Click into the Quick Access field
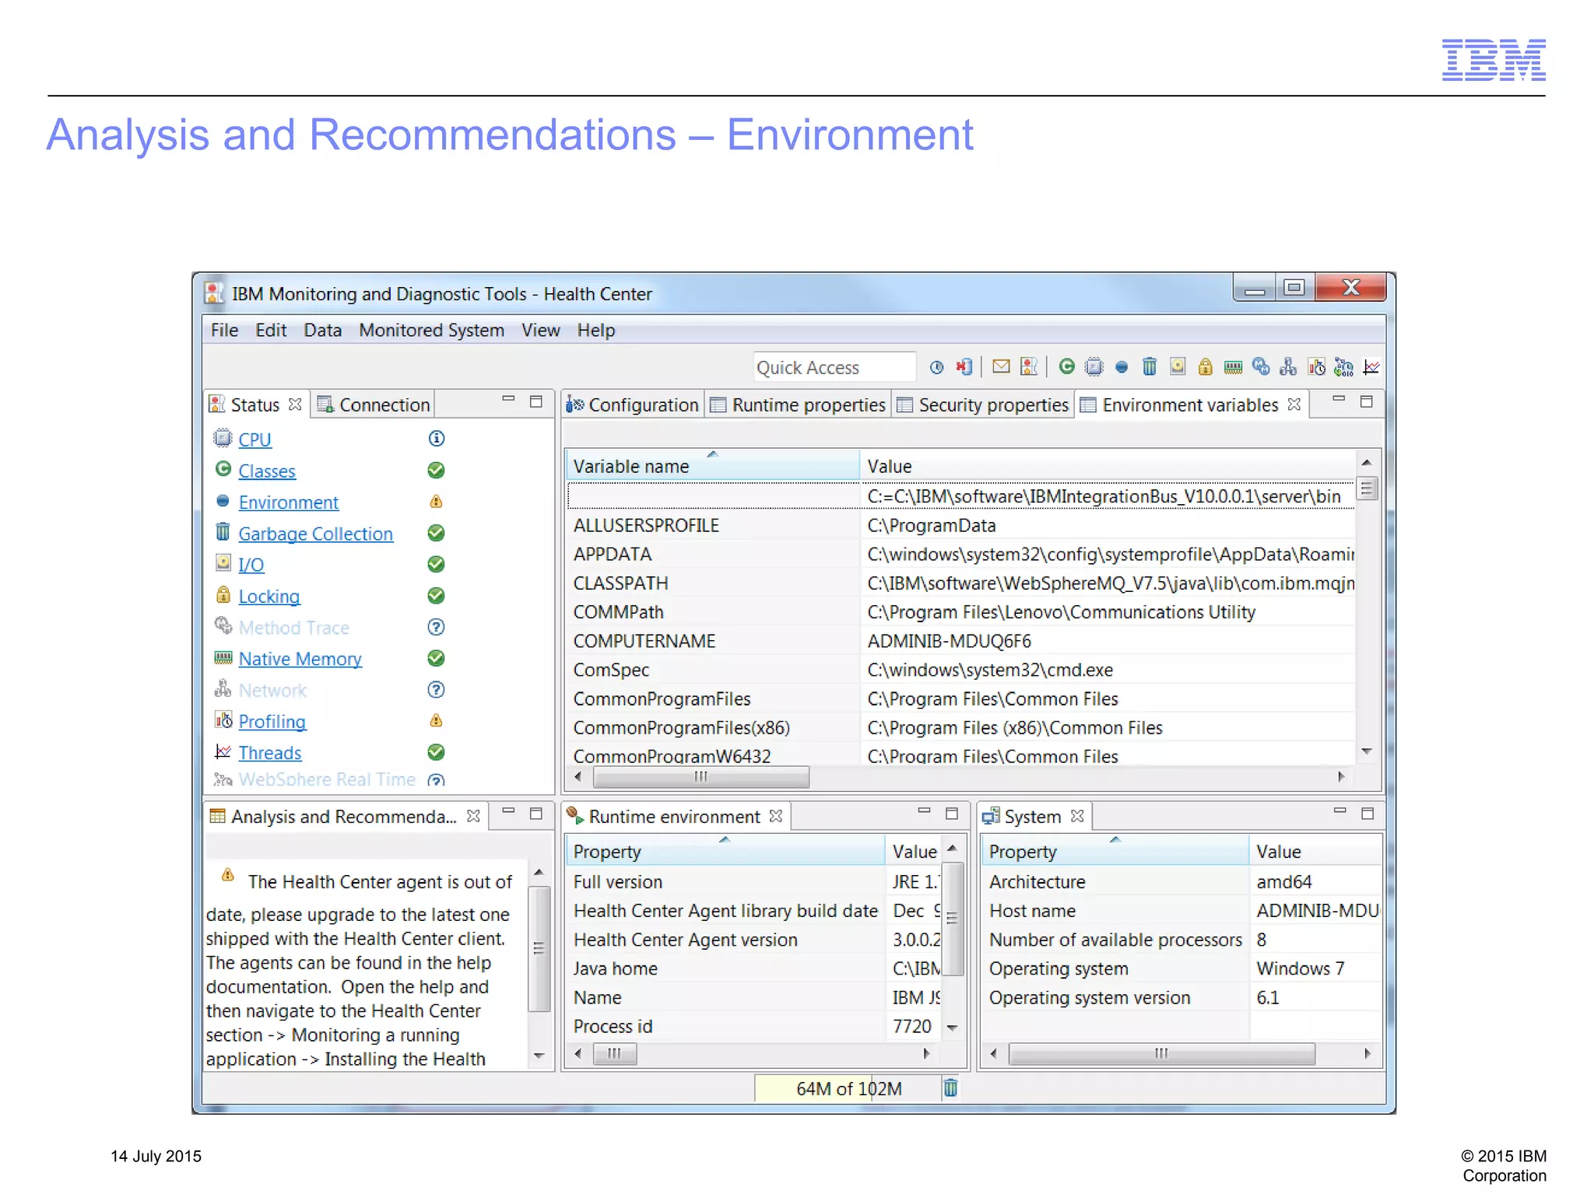 click(834, 367)
